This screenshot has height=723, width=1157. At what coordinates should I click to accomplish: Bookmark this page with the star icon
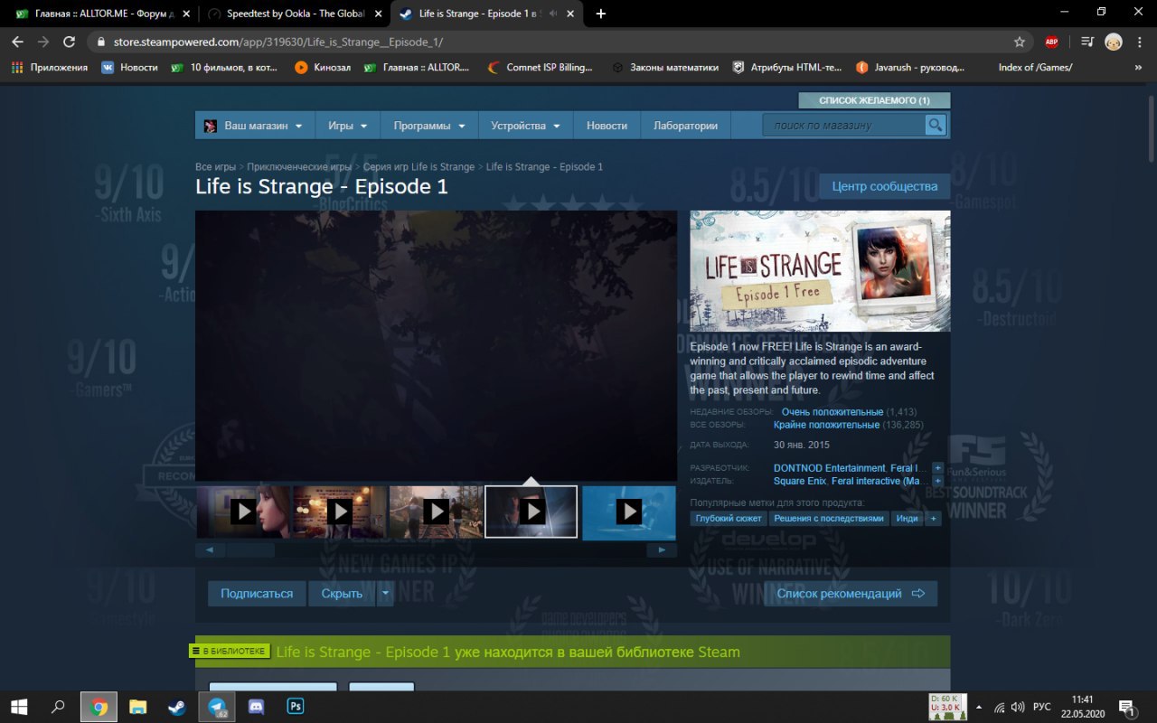[x=1020, y=42]
